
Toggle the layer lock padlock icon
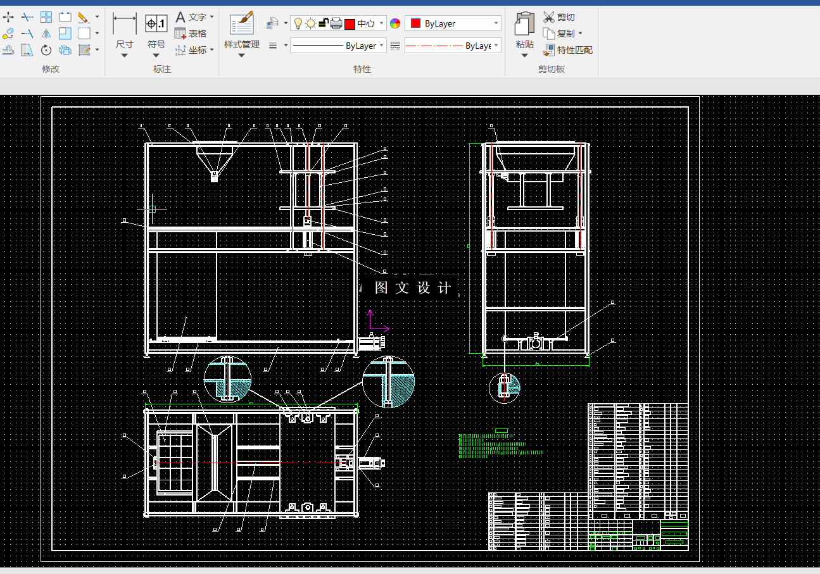[x=323, y=23]
